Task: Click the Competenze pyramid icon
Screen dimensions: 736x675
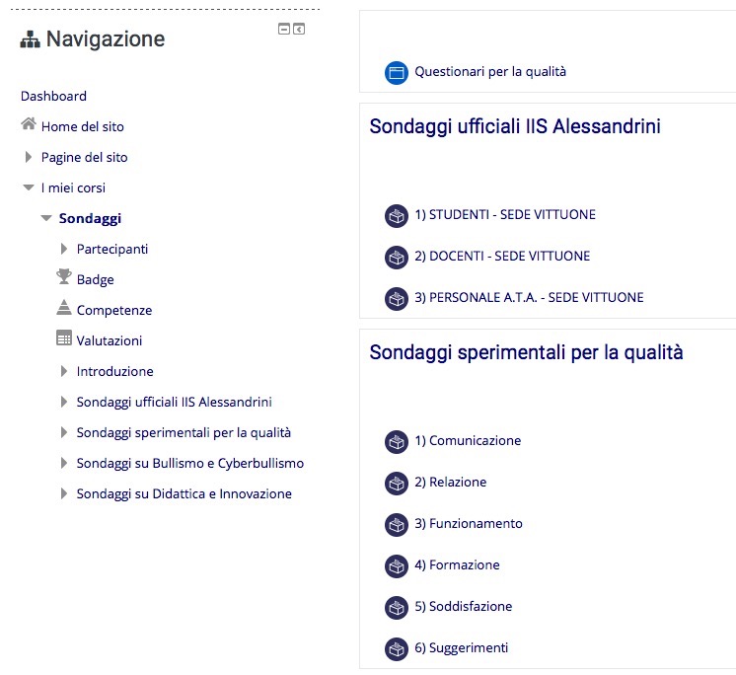Action: [64, 307]
